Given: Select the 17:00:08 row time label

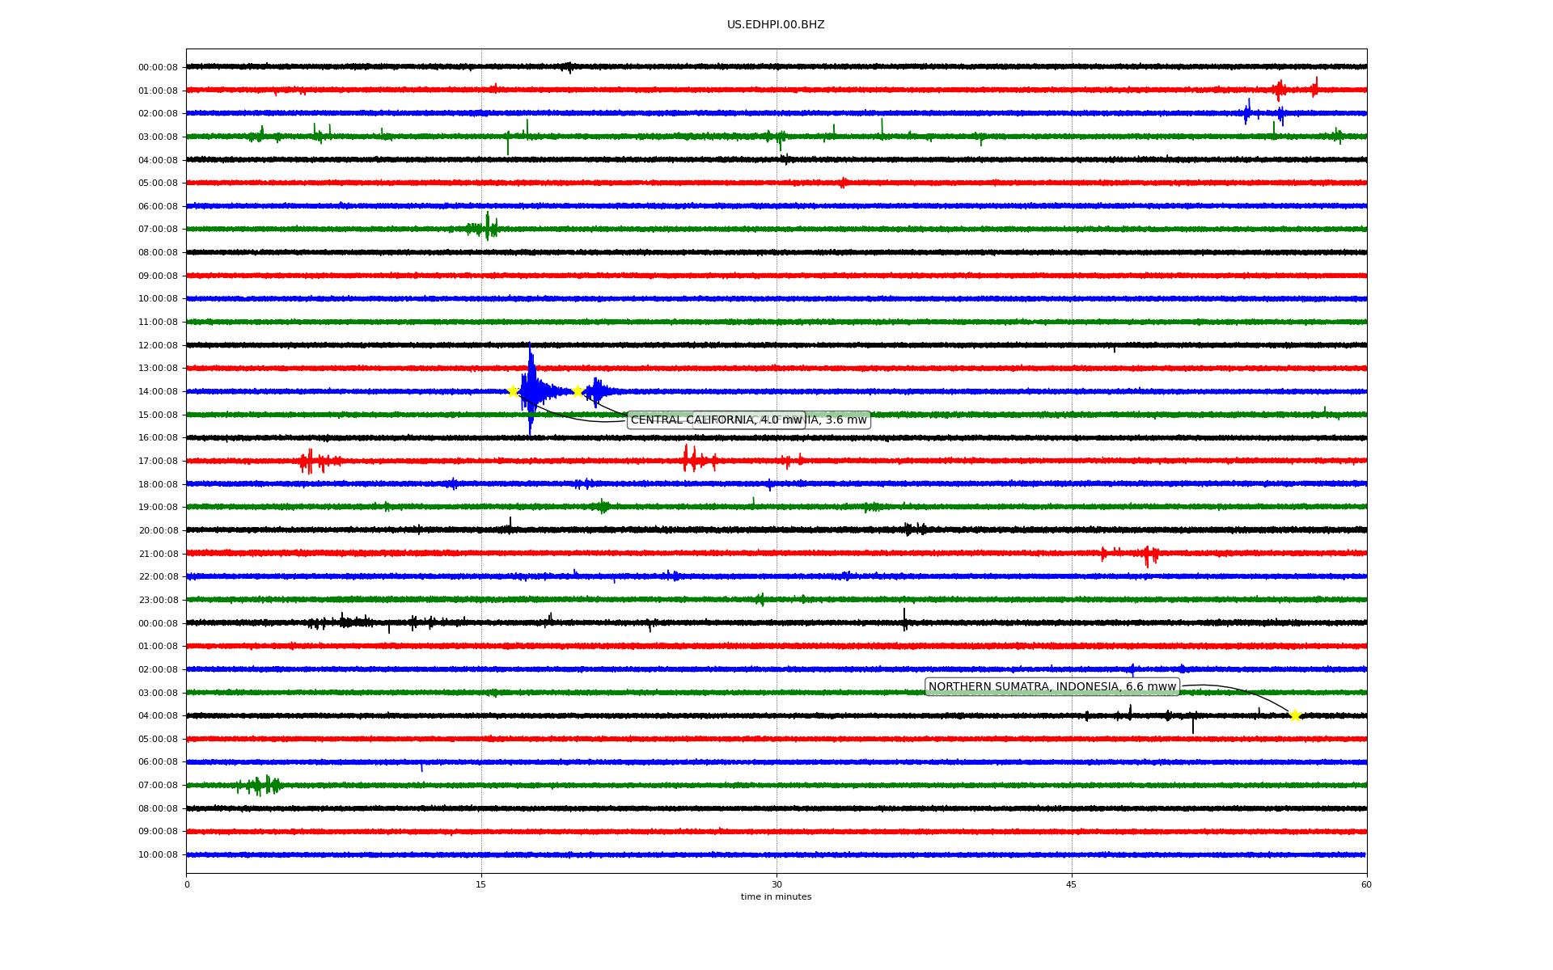Looking at the screenshot, I should click(x=158, y=462).
